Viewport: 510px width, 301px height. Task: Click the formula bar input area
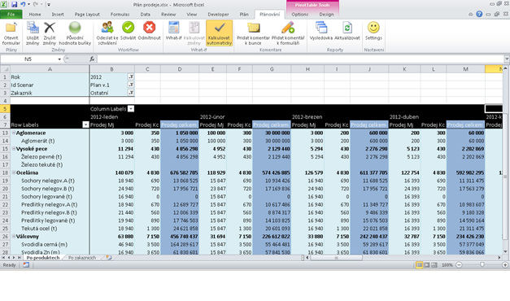[300, 59]
